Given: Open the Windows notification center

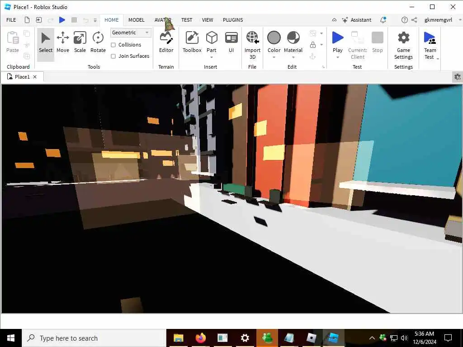Looking at the screenshot, I should (x=448, y=338).
